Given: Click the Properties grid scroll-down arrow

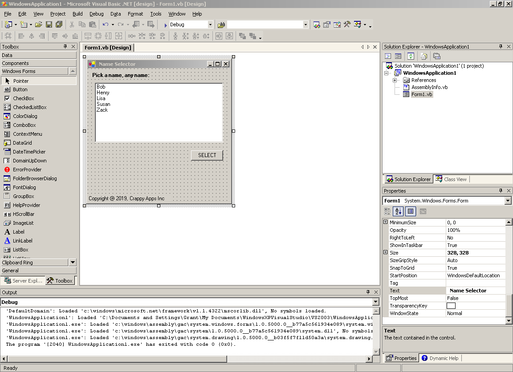Looking at the screenshot, I should (x=509, y=321).
